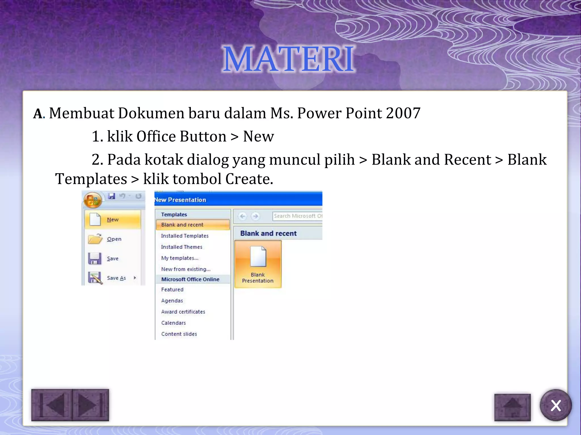Expand the Save As submenu arrow
581x435 pixels.
coord(135,278)
